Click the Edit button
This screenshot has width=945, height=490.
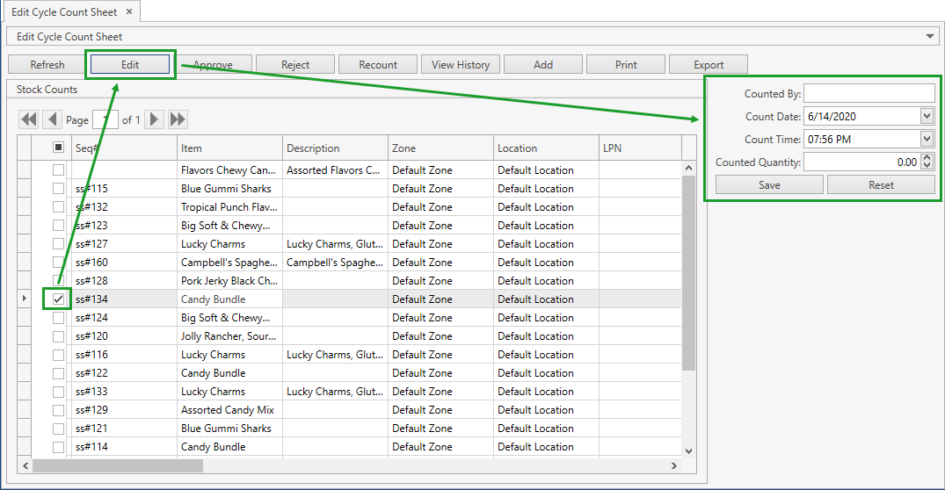pyautogui.click(x=130, y=64)
